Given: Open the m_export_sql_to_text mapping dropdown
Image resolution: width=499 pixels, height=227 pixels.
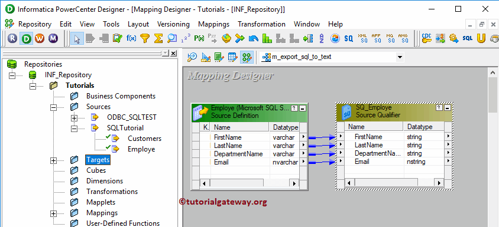Looking at the screenshot, I should [400, 57].
